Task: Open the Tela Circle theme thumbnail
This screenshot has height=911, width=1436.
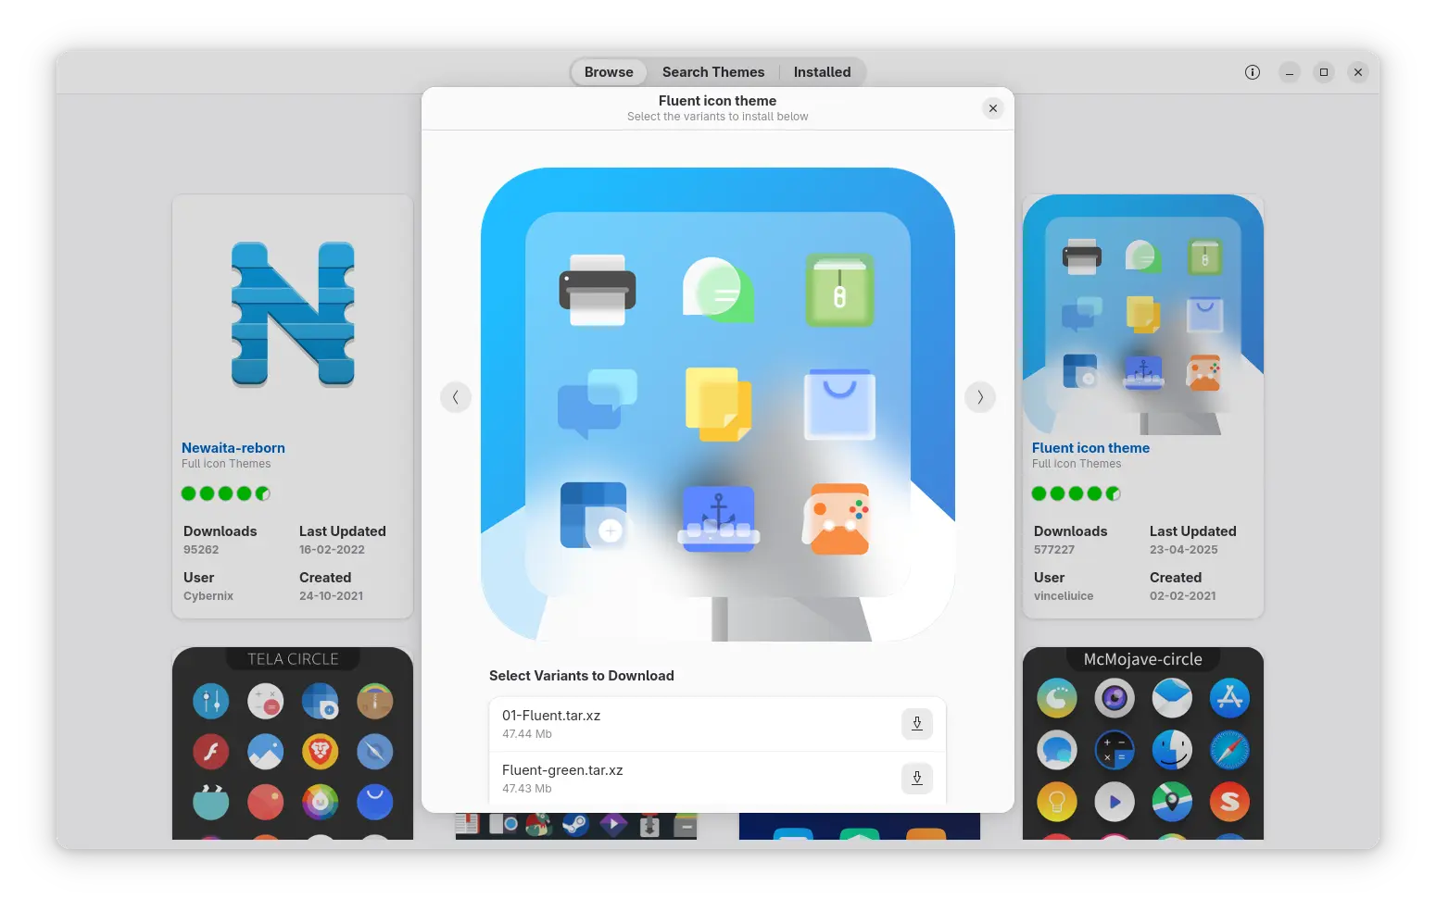Action: point(293,743)
